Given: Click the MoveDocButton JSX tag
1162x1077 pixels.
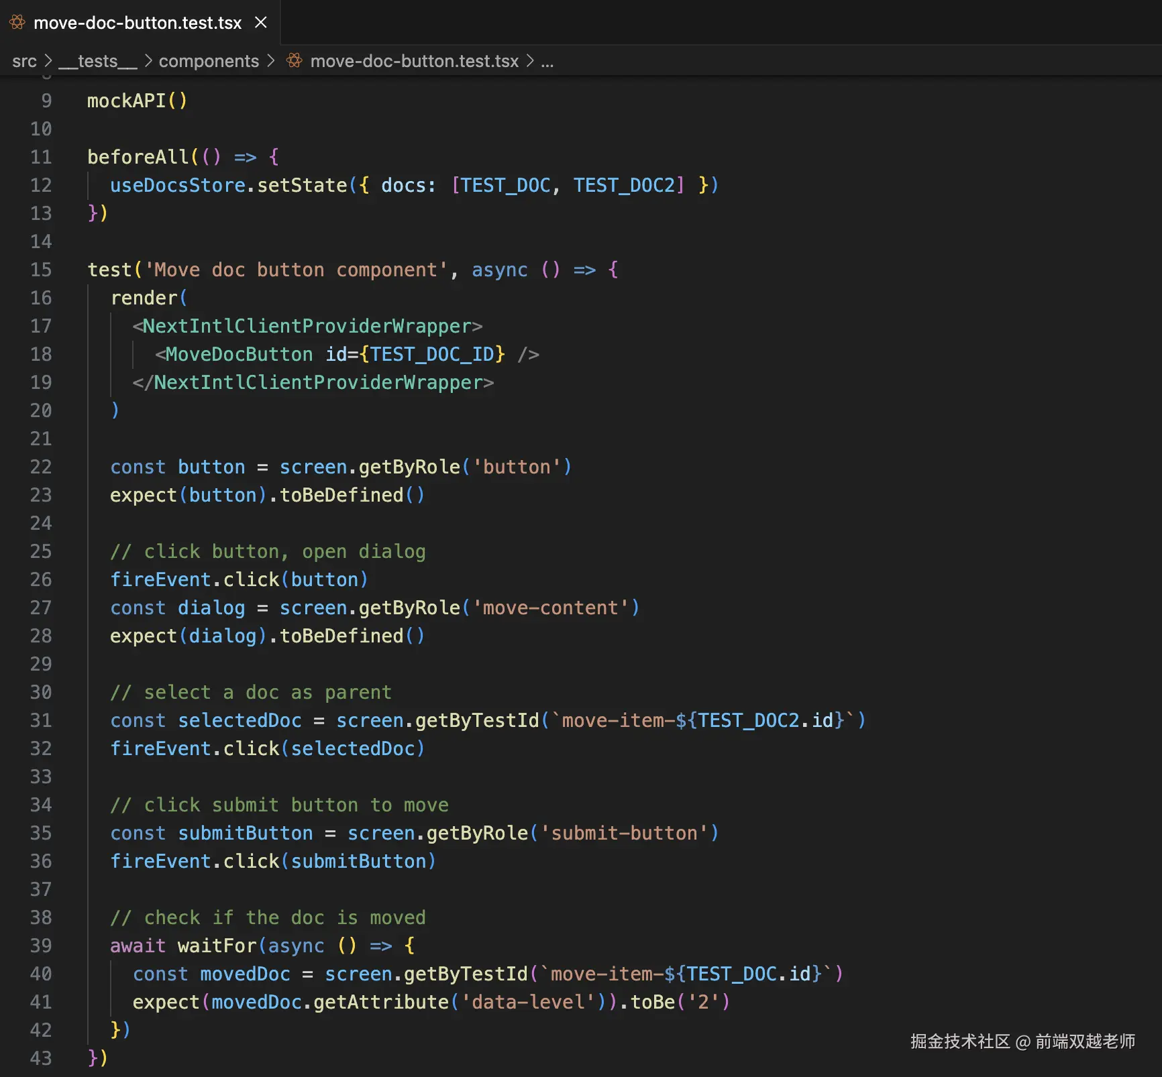Looking at the screenshot, I should pos(239,354).
